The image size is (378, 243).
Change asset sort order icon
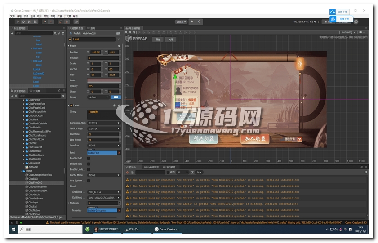coord(16,96)
